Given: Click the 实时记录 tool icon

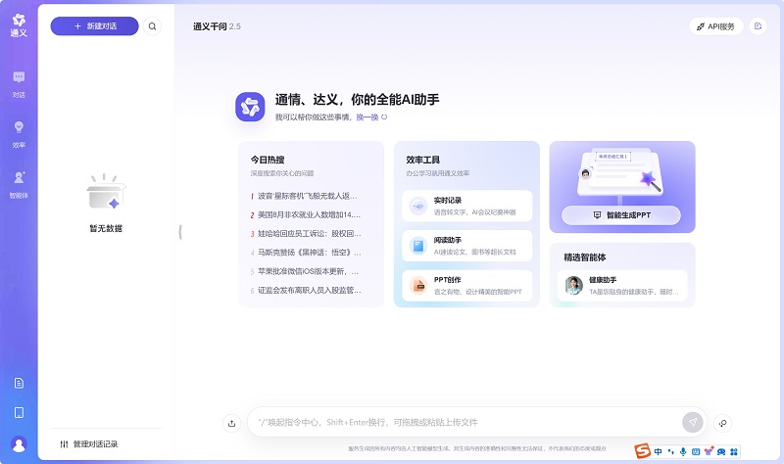Looking at the screenshot, I should pos(418,206).
